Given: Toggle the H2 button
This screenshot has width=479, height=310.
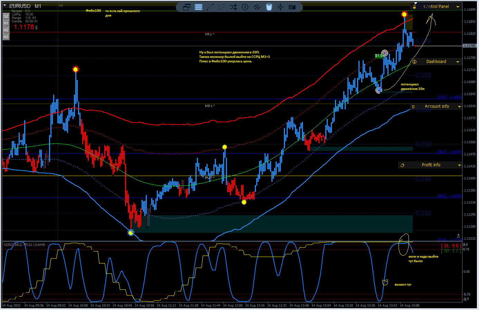Looking at the screenshot, I should (x=6, y=30).
